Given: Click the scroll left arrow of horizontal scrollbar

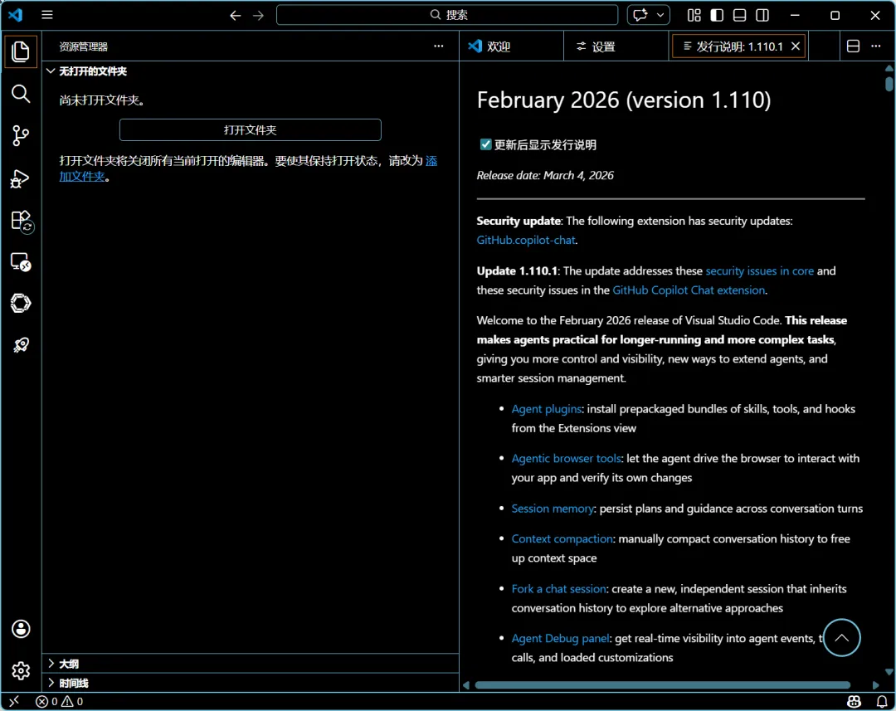Looking at the screenshot, I should [x=466, y=684].
